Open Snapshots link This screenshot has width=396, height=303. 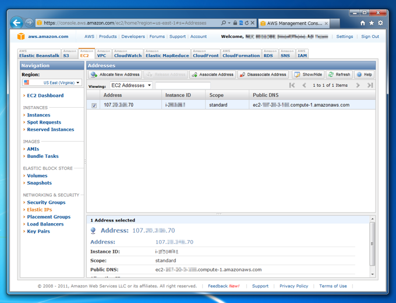[40, 183]
